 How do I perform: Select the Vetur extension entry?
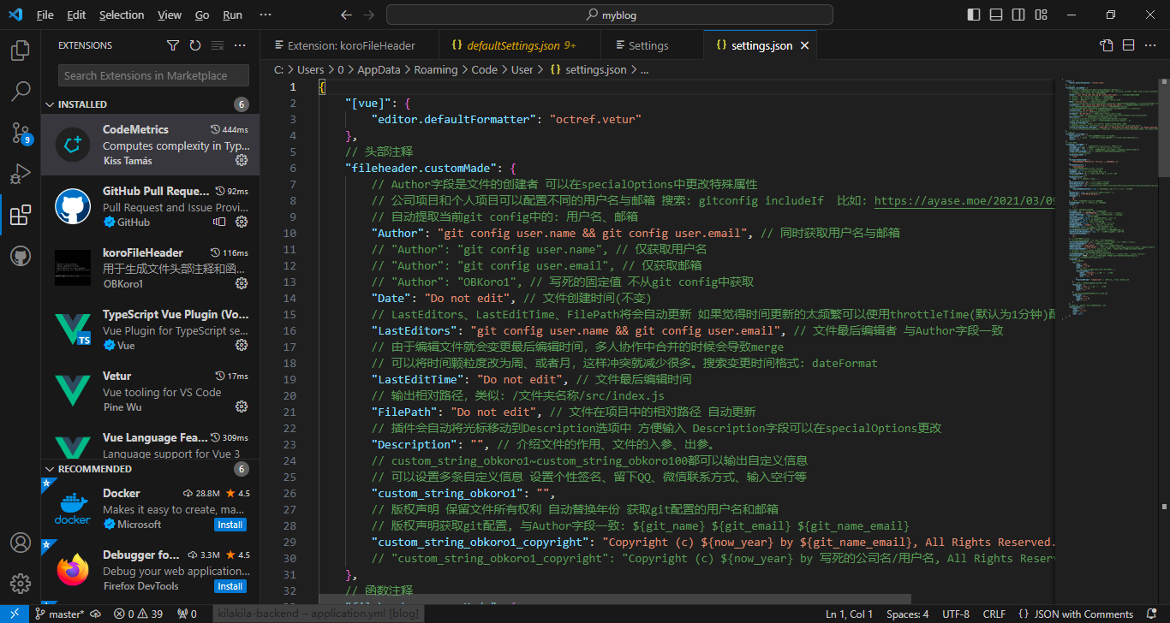[x=150, y=391]
